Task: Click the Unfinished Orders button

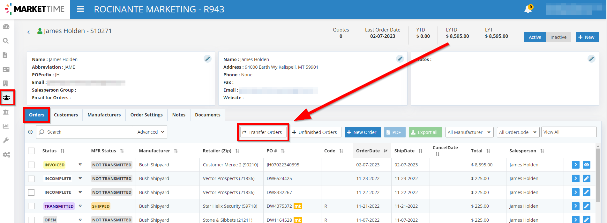Action: click(x=315, y=132)
